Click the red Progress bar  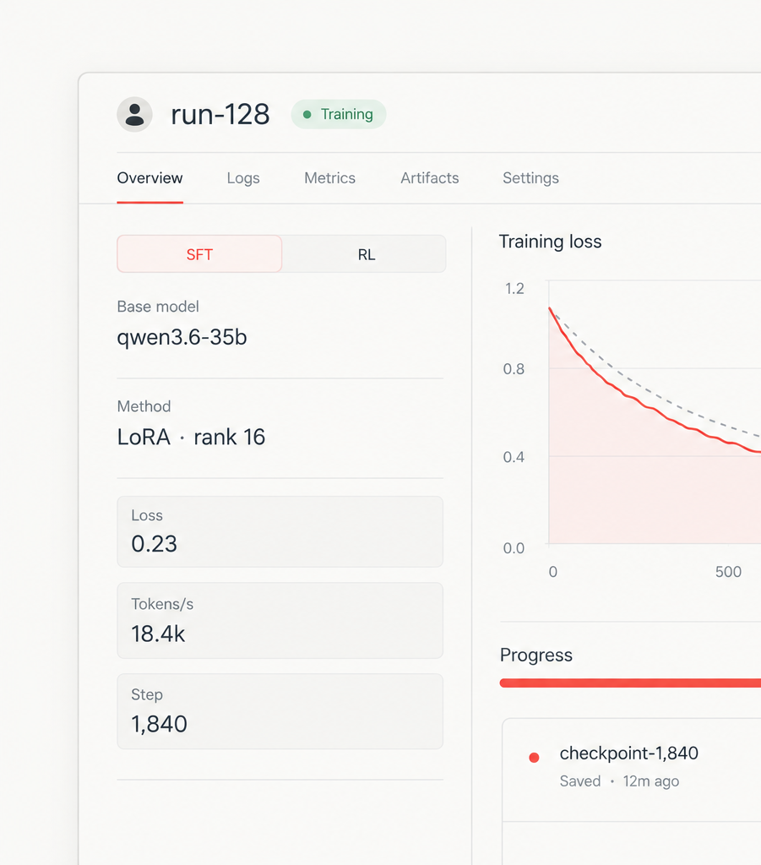[630, 683]
